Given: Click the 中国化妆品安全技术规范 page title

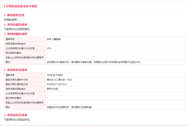Looking at the screenshot, I should coord(21,6).
